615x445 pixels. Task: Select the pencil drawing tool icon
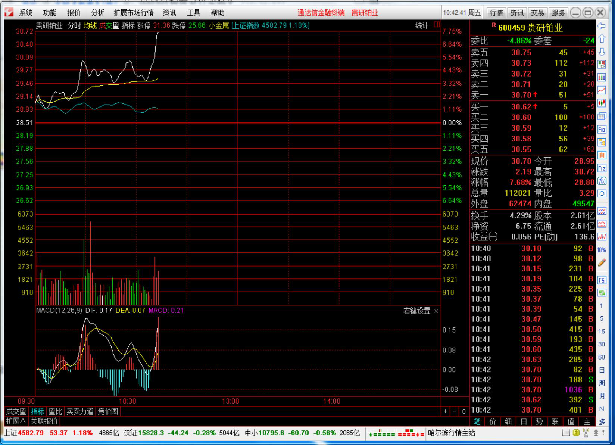602,262
